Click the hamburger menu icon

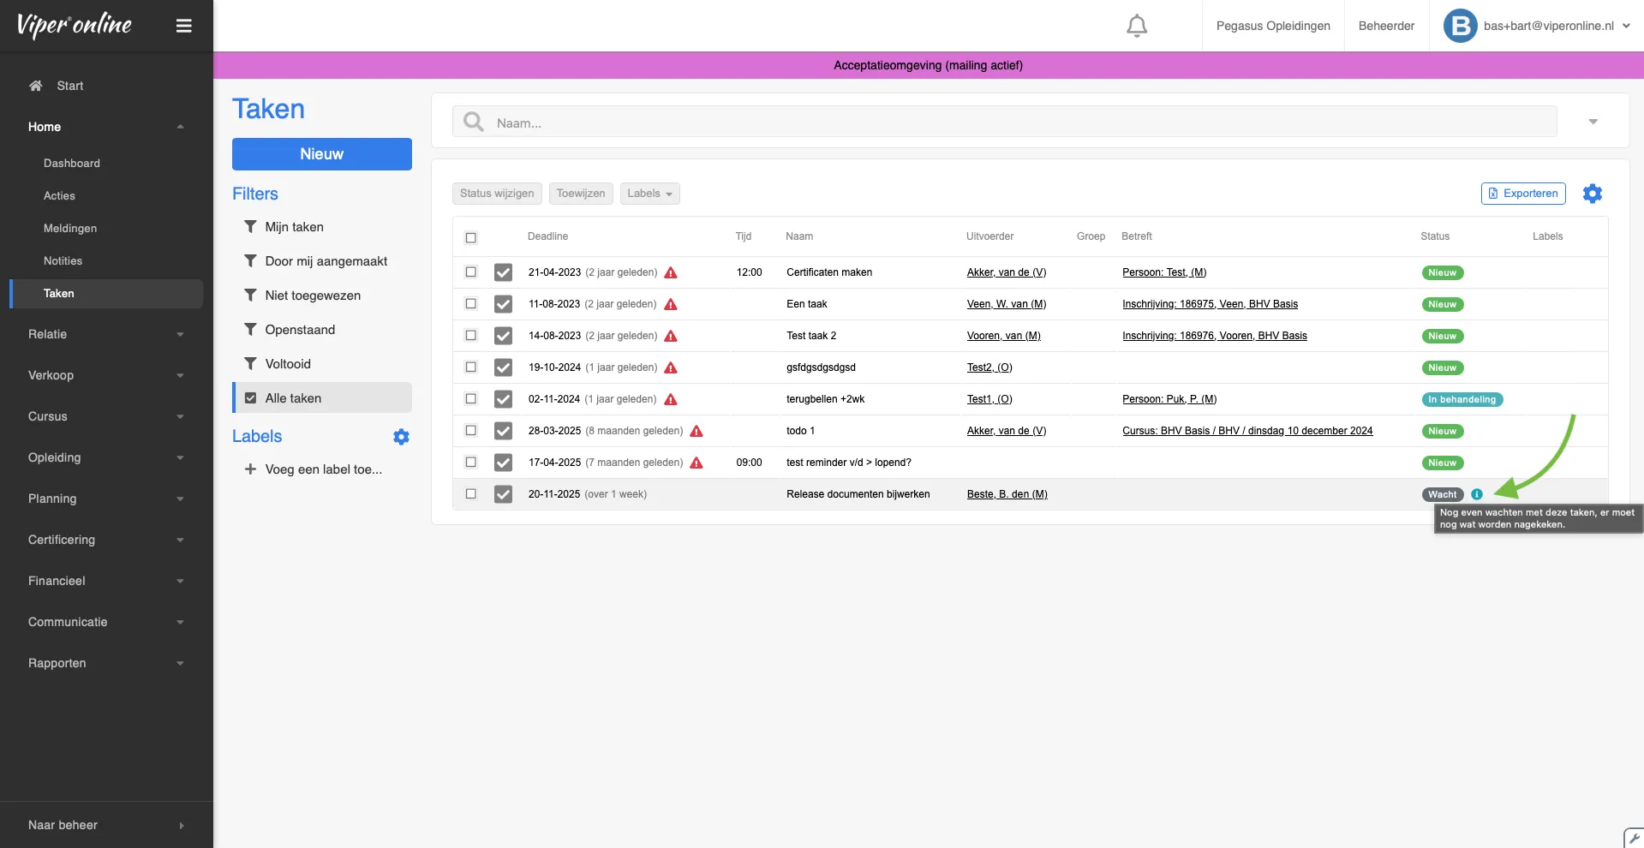point(183,26)
